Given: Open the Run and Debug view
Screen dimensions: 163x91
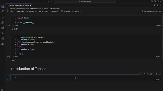Looking at the screenshot, I should 3,22.
